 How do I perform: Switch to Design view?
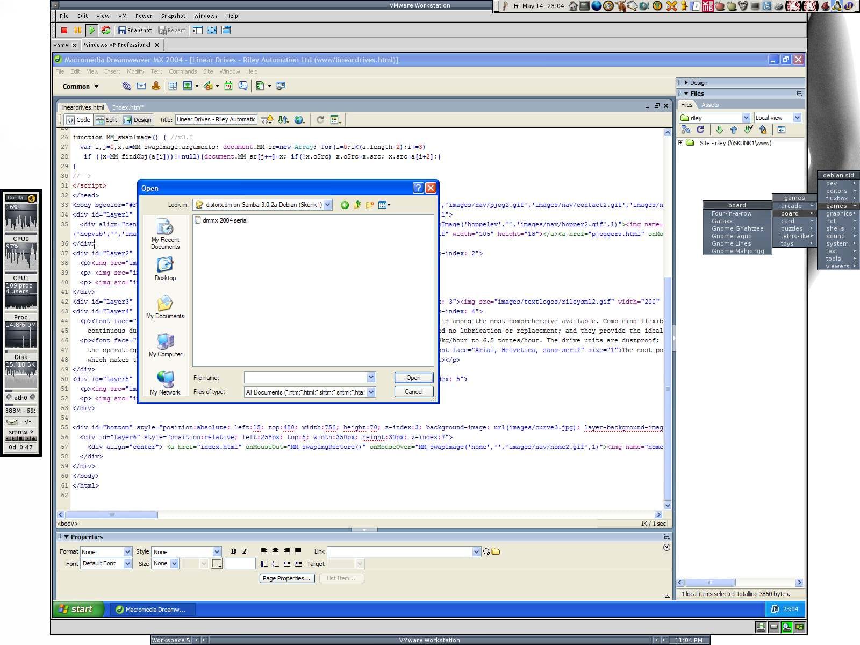pyautogui.click(x=138, y=120)
